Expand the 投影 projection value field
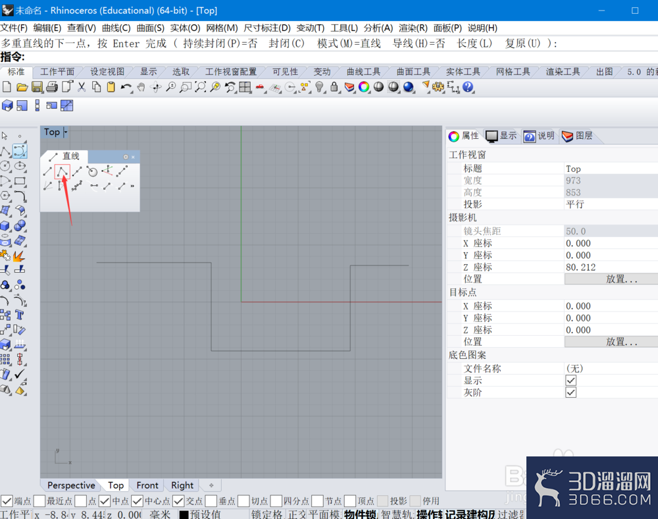The width and height of the screenshot is (658, 519). coord(611,204)
